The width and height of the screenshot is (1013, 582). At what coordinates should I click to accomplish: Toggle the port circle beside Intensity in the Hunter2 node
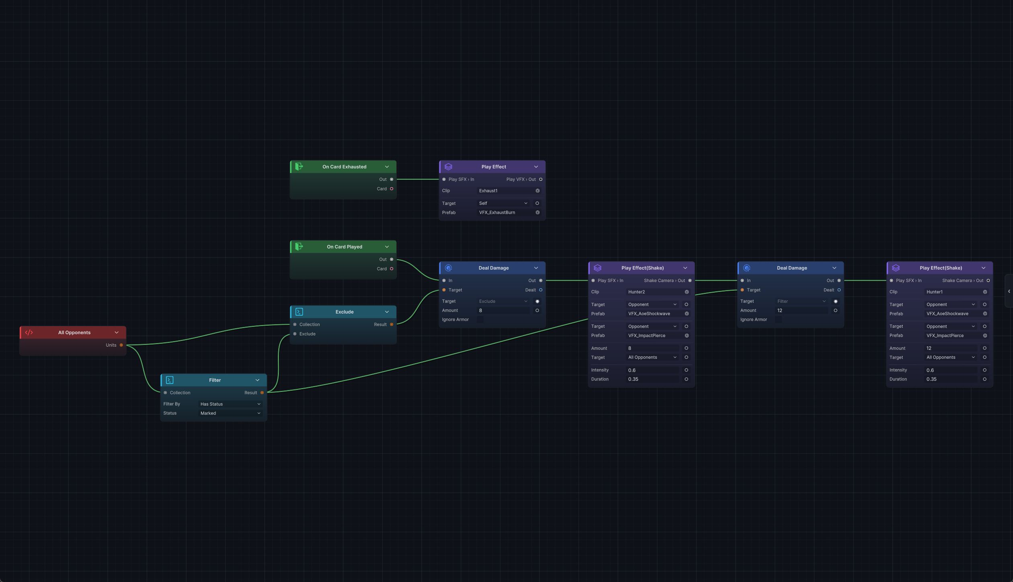click(686, 370)
